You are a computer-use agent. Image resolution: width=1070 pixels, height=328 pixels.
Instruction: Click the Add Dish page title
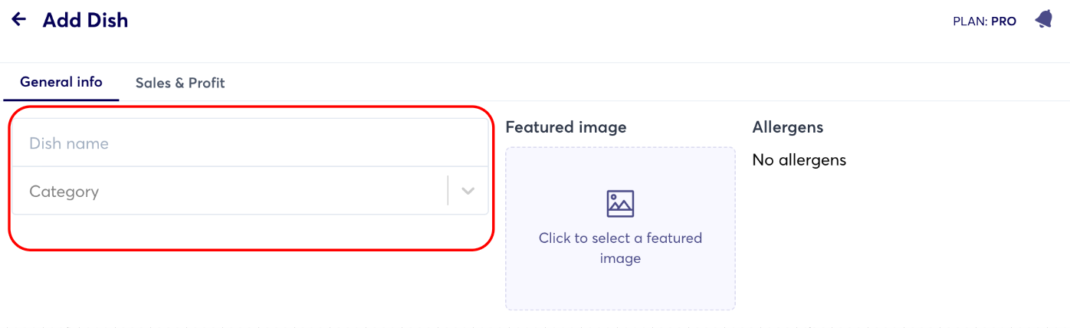pos(86,21)
